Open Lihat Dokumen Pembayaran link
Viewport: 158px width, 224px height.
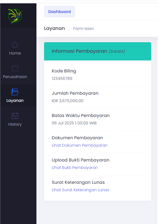pyautogui.click(x=80, y=145)
